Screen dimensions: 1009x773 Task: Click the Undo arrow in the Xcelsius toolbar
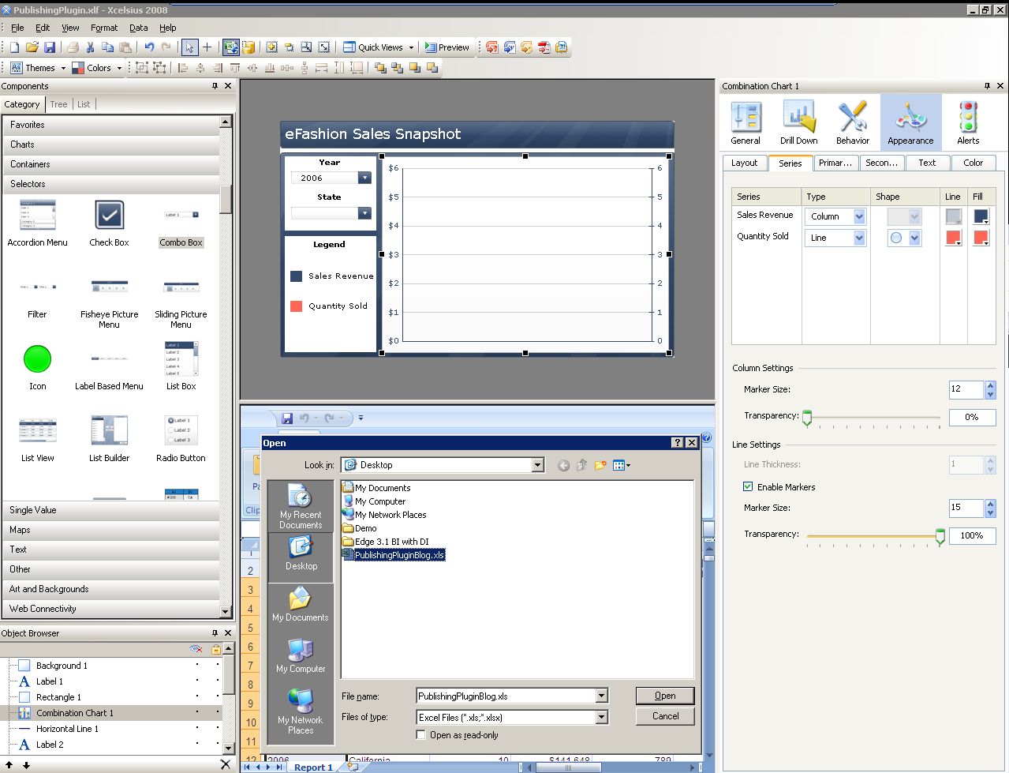tap(148, 47)
